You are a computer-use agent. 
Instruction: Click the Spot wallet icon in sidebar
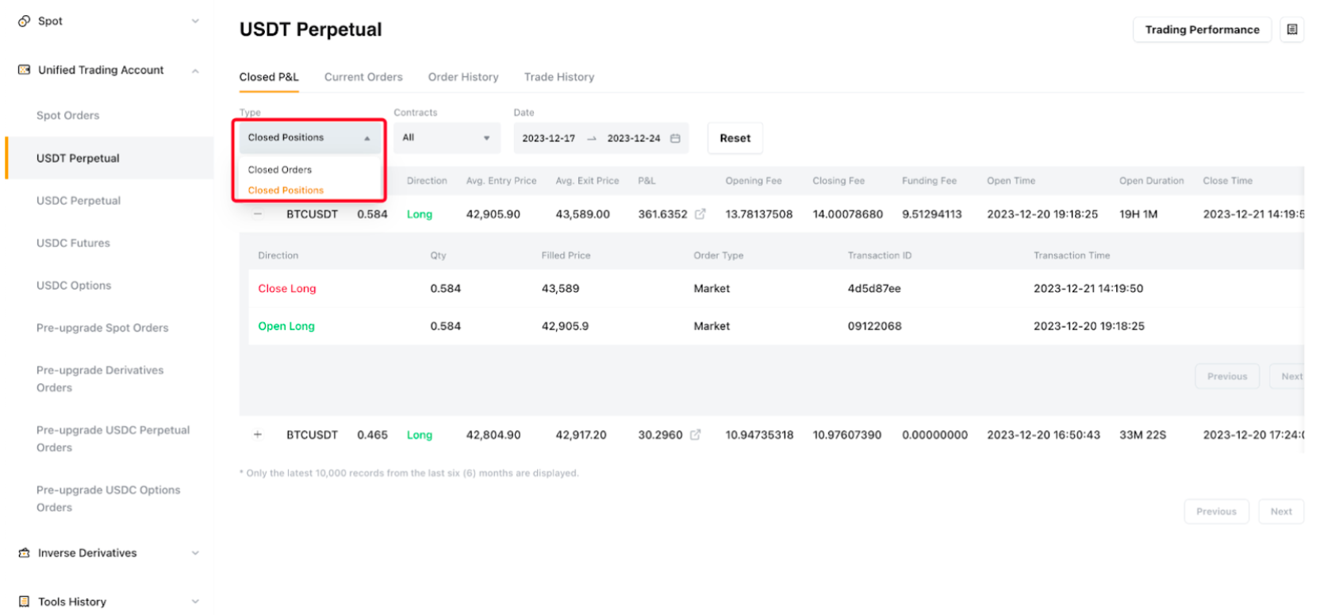click(24, 21)
